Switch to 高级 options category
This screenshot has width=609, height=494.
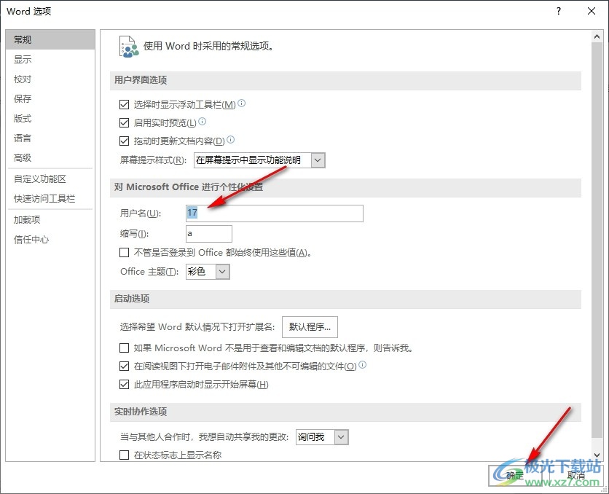point(50,157)
